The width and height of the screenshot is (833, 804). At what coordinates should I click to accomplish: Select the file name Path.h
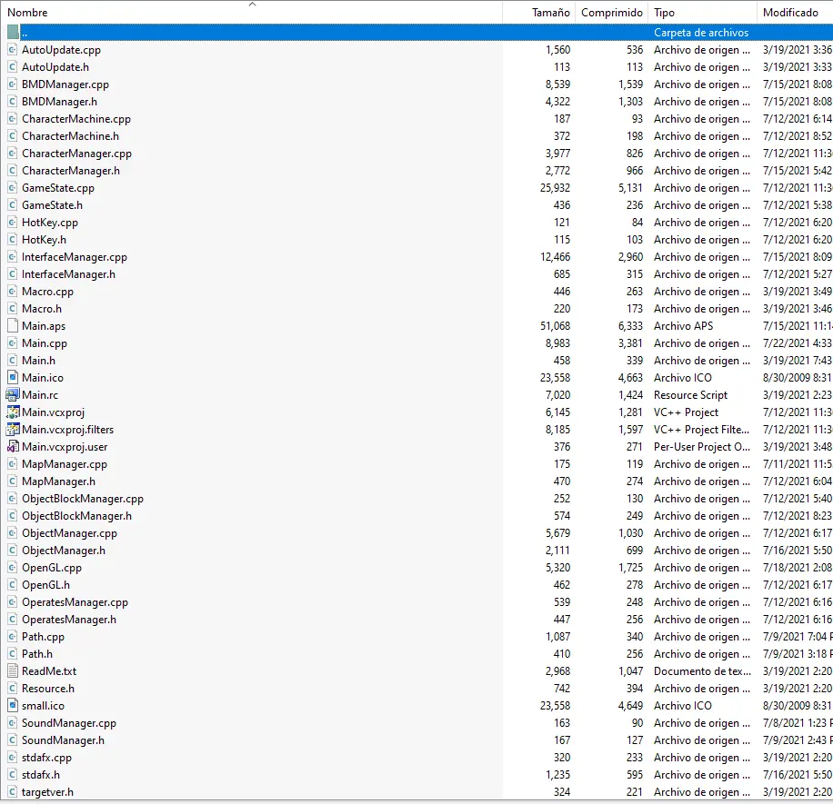(x=37, y=654)
